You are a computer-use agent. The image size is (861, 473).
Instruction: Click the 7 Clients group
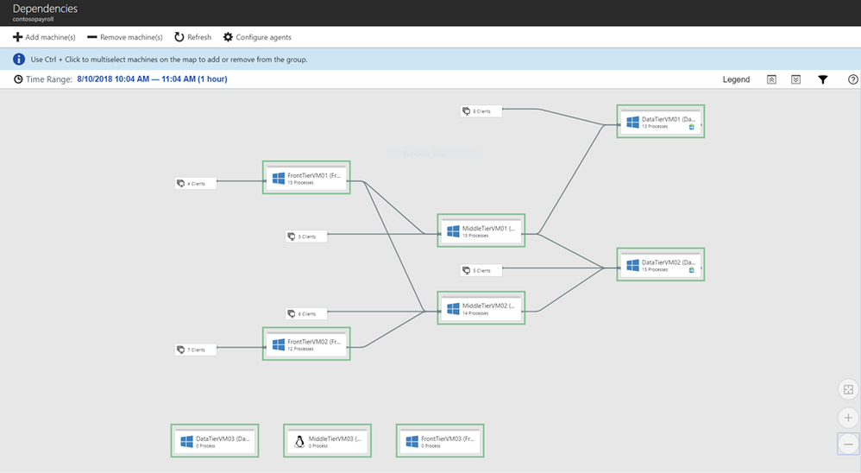(196, 350)
